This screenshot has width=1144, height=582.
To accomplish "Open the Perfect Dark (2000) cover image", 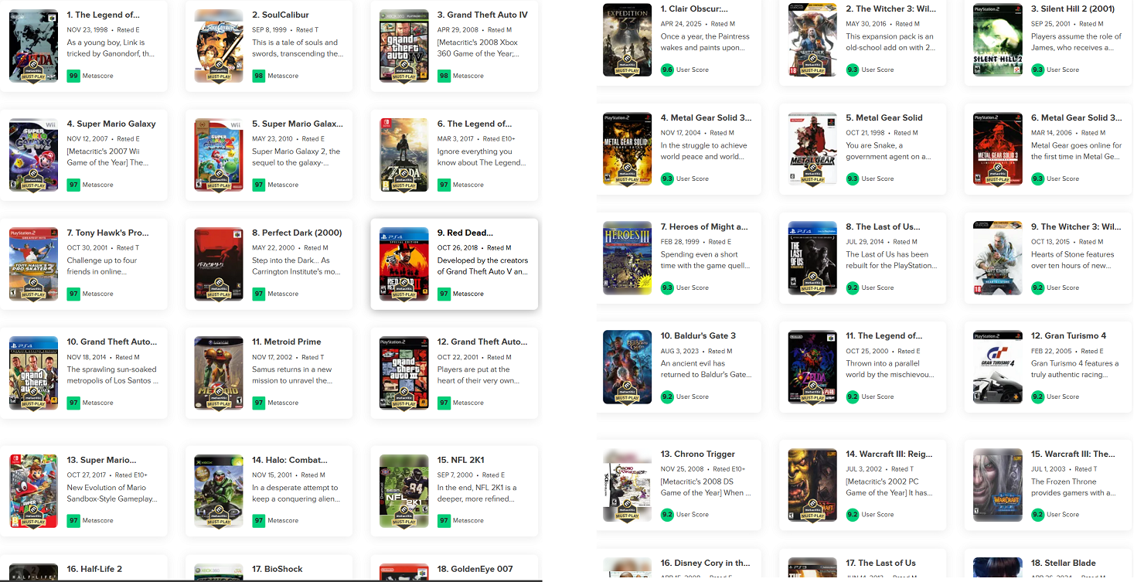I will click(x=219, y=264).
